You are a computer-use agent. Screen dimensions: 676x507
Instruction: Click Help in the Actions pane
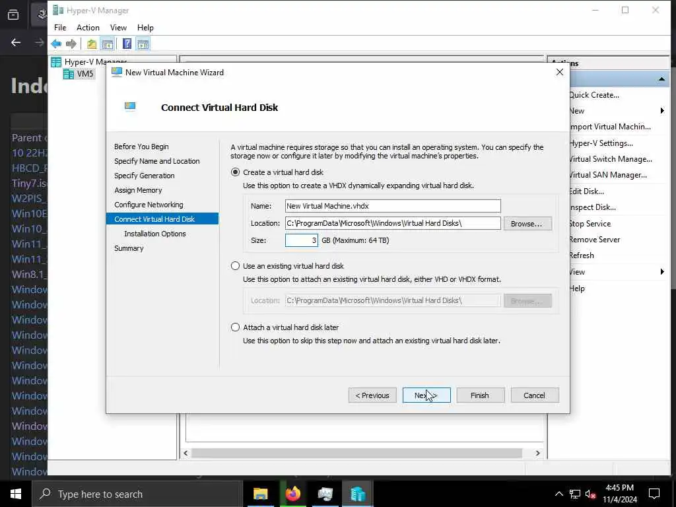point(577,288)
